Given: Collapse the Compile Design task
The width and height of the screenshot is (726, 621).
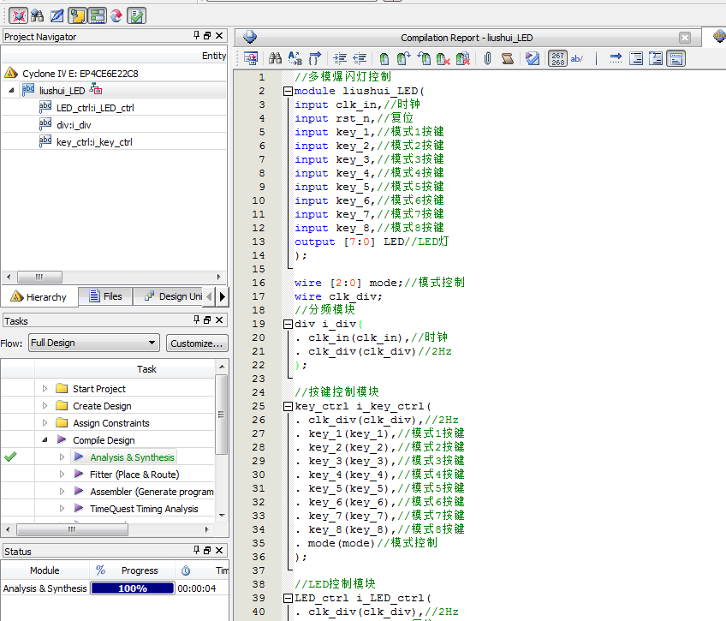Looking at the screenshot, I should pyautogui.click(x=45, y=440).
